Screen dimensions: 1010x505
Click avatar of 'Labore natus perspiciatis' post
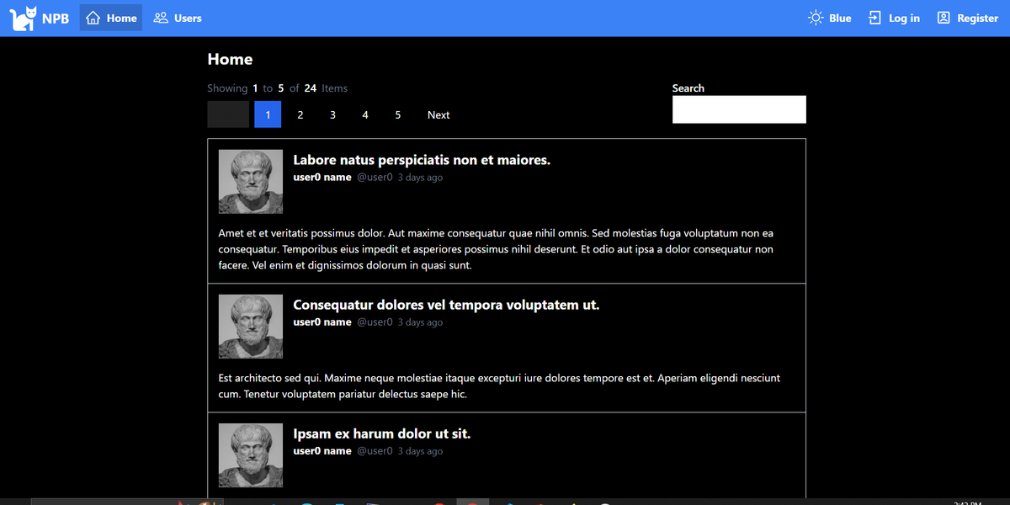click(x=251, y=182)
